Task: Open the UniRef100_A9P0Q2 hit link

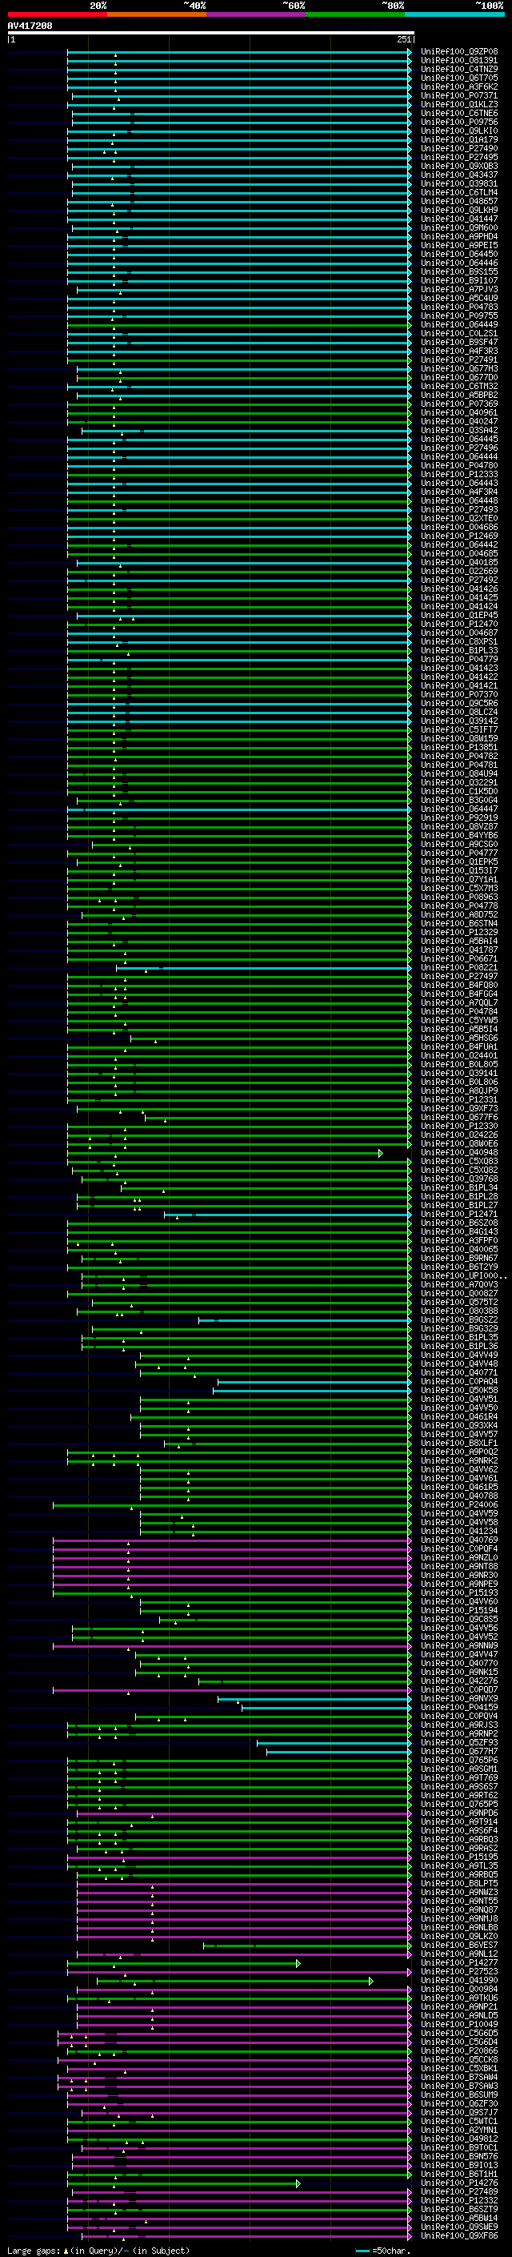Action: click(459, 1452)
